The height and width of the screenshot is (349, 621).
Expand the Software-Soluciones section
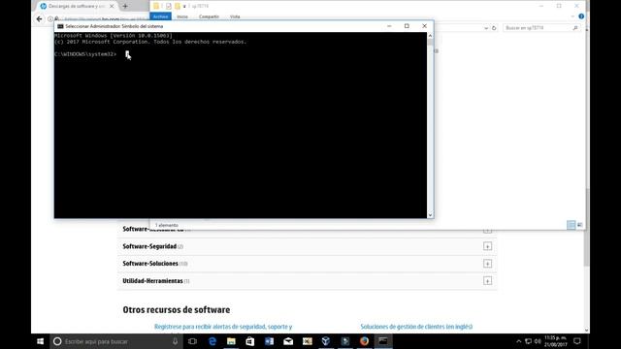tap(487, 264)
